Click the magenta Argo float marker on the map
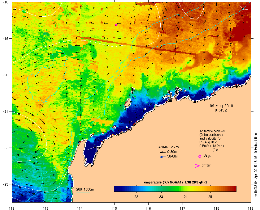The height and width of the screenshot is (210, 260). pos(116,25)
